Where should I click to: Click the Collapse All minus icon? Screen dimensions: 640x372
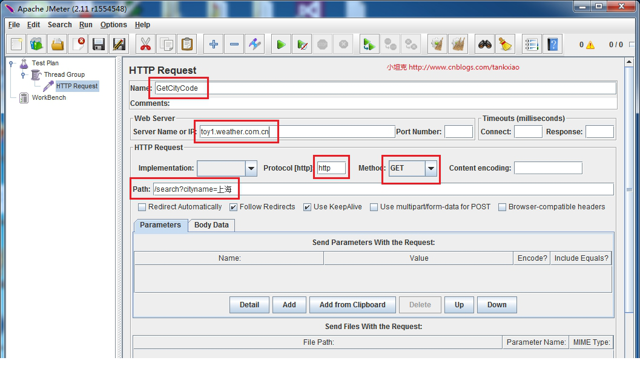click(234, 44)
